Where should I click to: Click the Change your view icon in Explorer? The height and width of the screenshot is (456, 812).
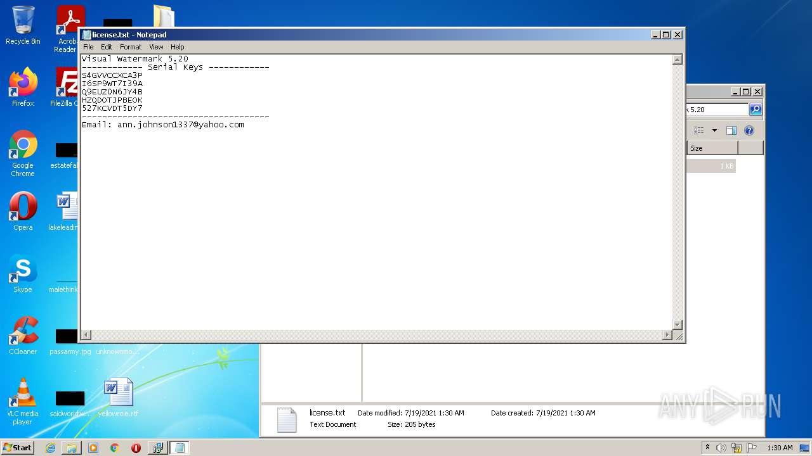(x=699, y=130)
